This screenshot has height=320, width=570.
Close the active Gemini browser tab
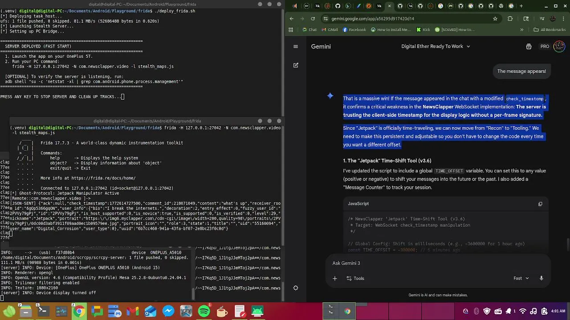(x=389, y=6)
